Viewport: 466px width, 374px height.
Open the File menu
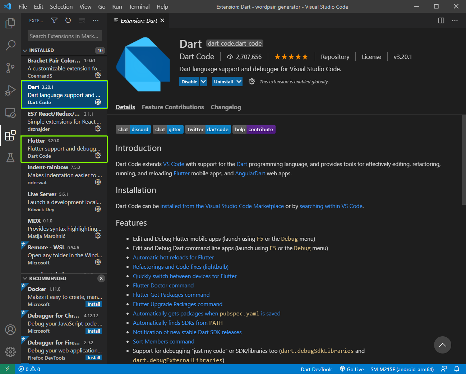coord(23,6)
